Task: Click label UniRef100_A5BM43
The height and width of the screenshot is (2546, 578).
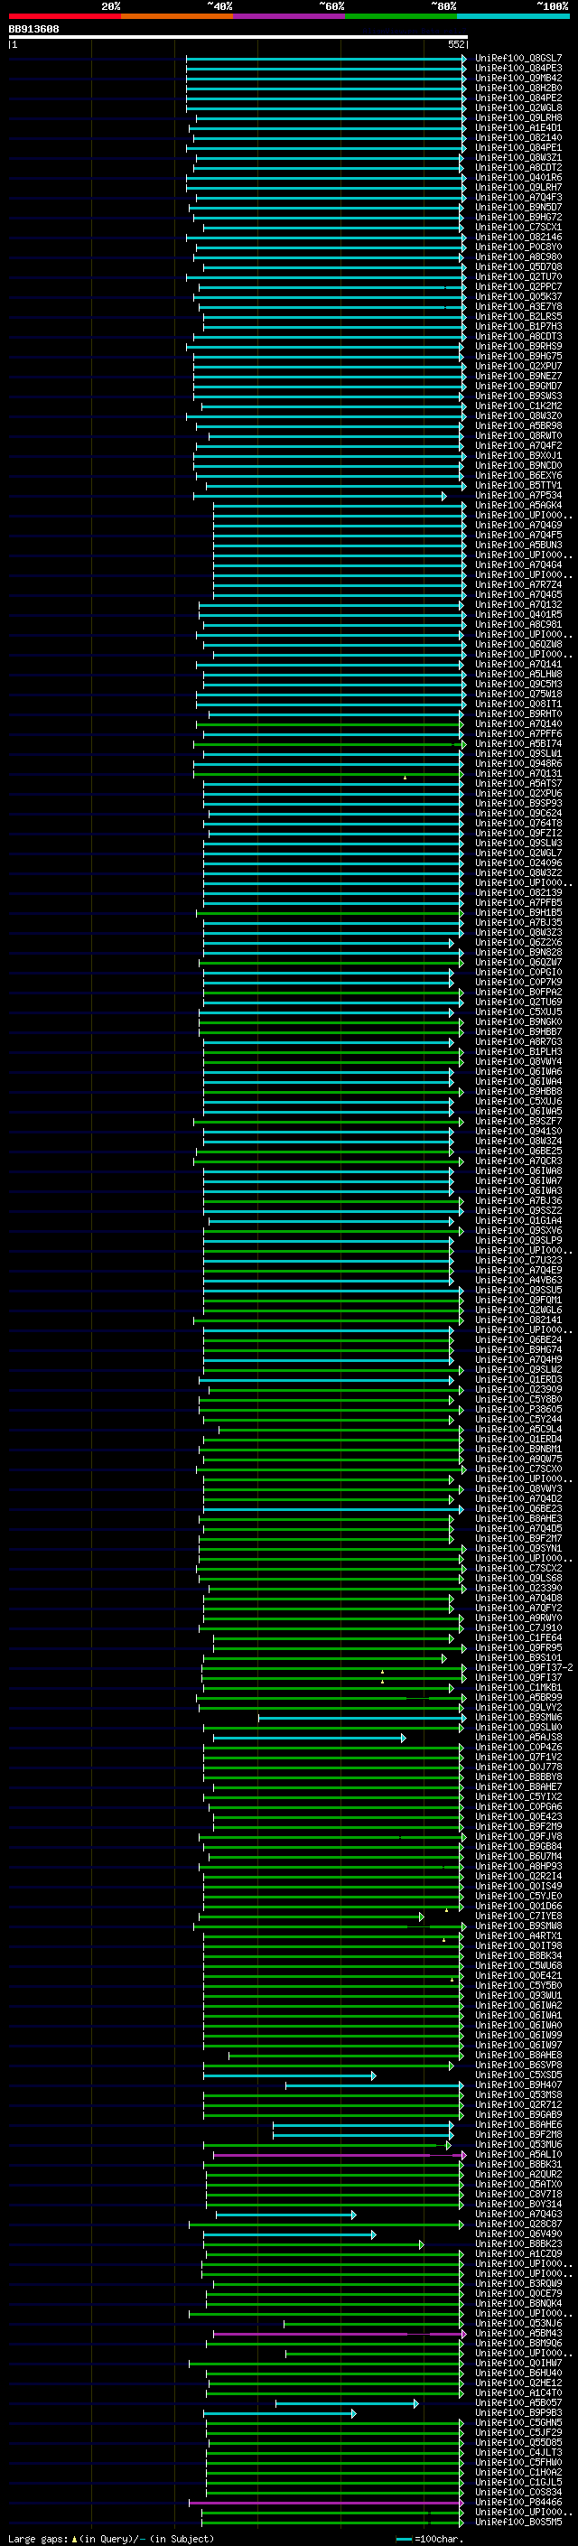Action: 518,2334
